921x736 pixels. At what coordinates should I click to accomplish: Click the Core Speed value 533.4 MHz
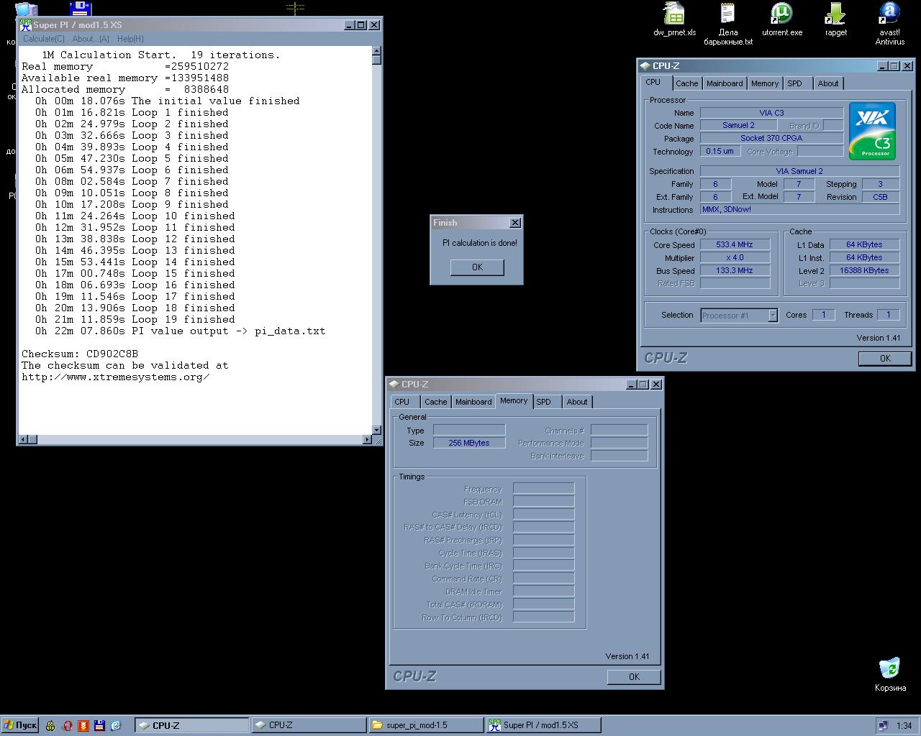[735, 244]
